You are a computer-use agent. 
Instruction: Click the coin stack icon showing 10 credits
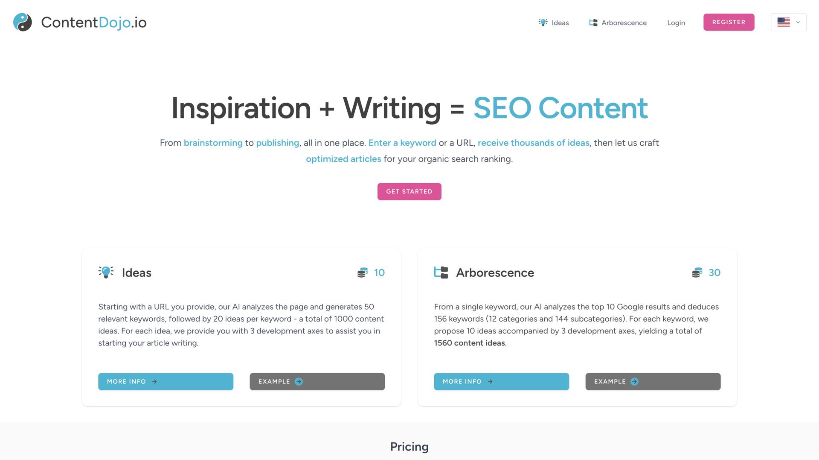362,272
